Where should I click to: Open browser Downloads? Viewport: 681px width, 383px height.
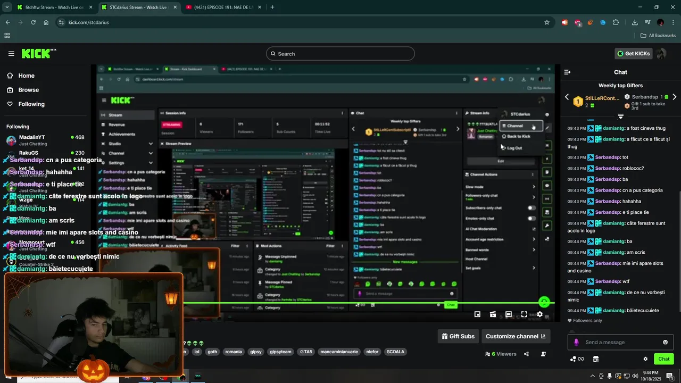pos(635,22)
